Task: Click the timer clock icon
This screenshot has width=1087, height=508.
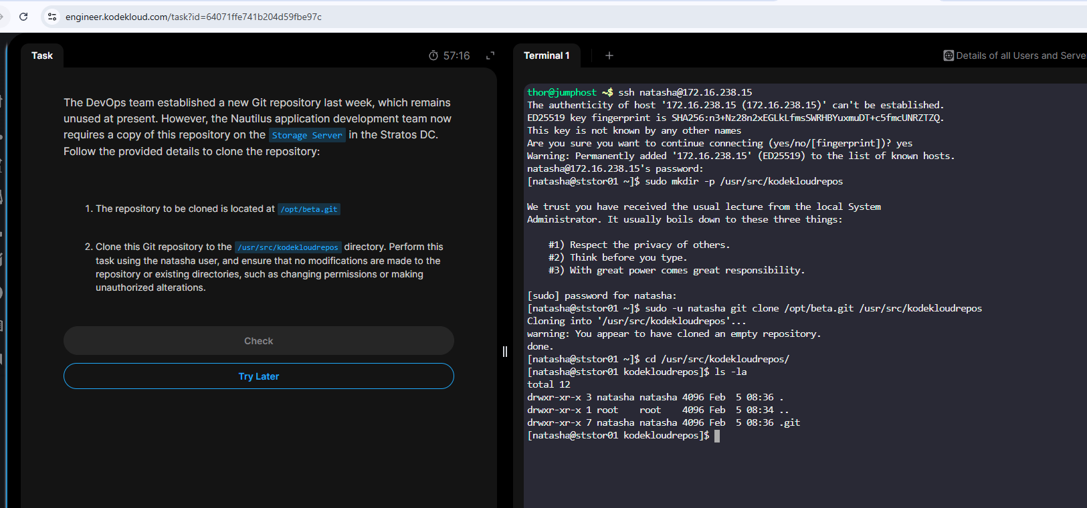Action: click(433, 55)
